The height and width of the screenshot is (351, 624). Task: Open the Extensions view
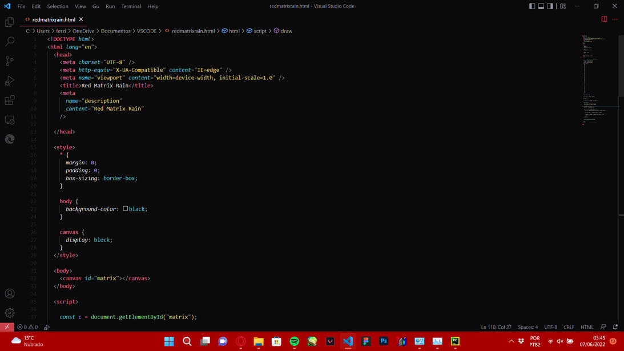(10, 100)
